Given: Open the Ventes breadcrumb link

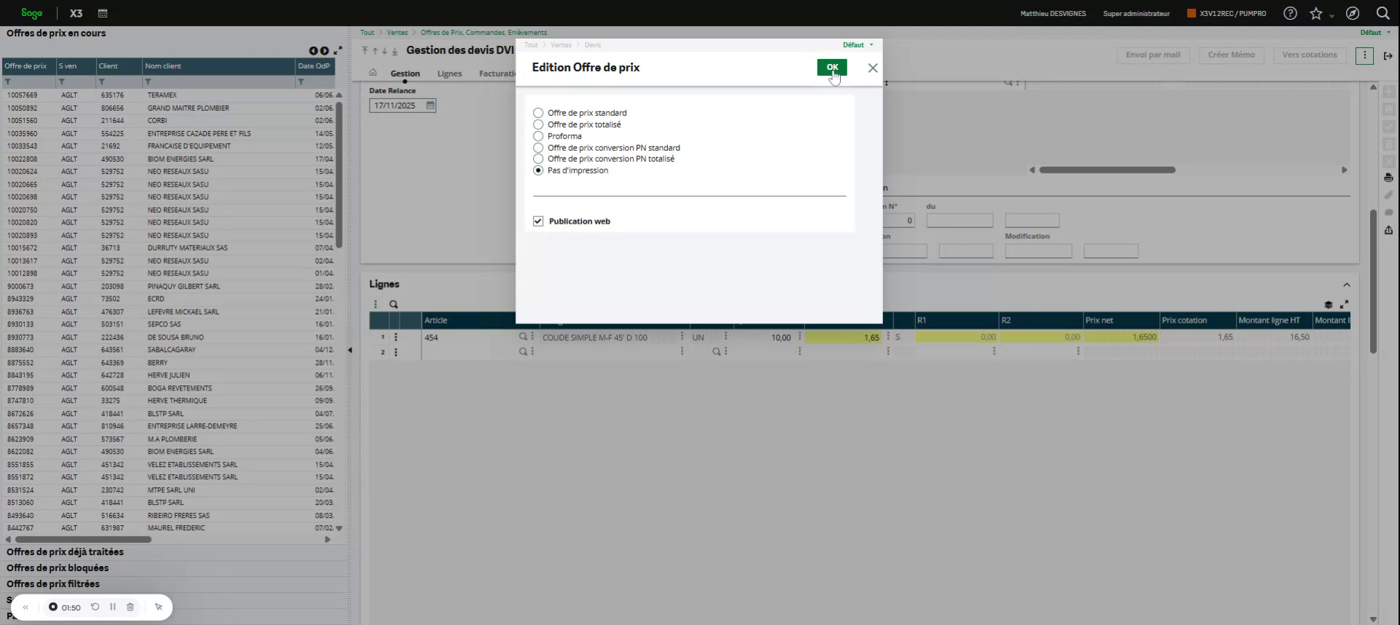Looking at the screenshot, I should click(397, 33).
